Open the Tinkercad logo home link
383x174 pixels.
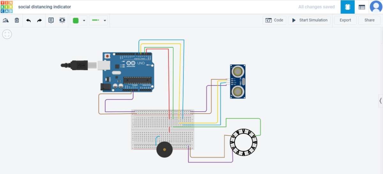coord(7,7)
